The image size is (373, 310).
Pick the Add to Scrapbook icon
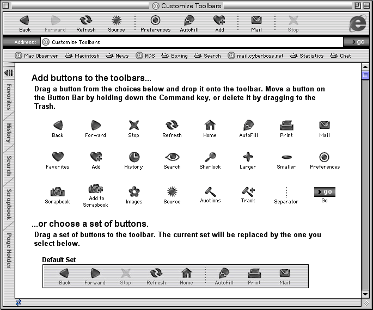point(96,189)
